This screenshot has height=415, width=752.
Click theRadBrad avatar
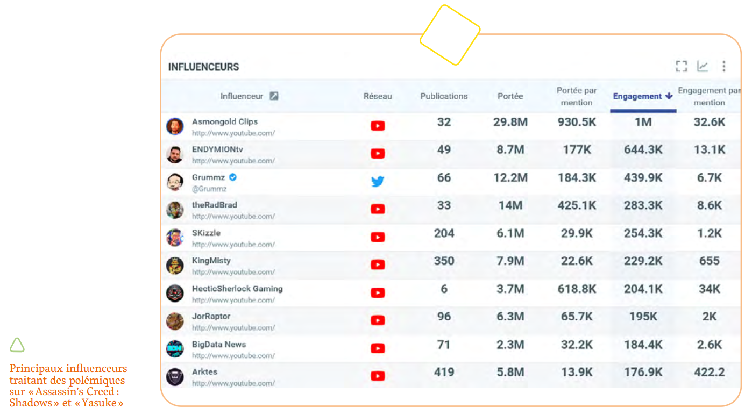175,210
